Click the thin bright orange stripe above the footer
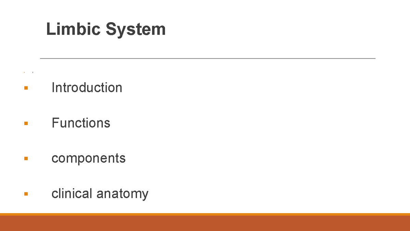The image size is (410, 231). point(205,214)
